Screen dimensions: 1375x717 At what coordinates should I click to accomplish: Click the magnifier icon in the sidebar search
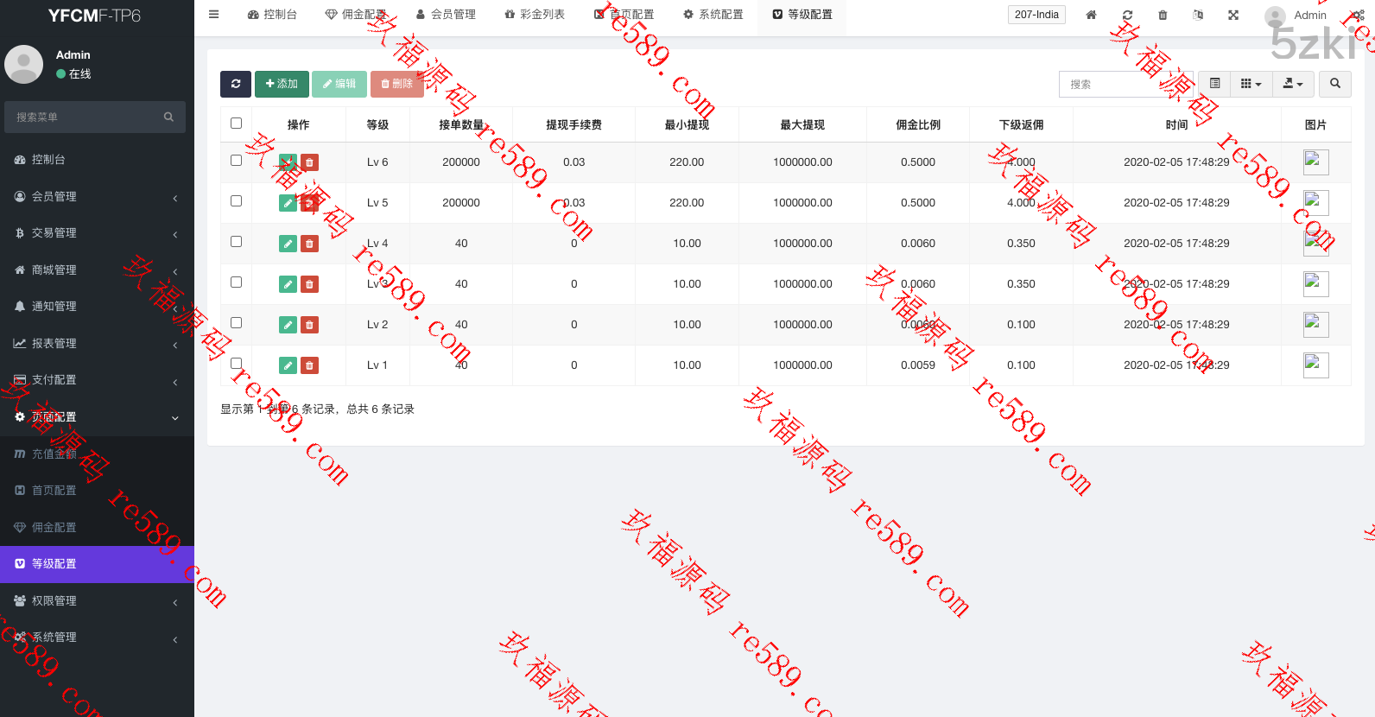(168, 117)
